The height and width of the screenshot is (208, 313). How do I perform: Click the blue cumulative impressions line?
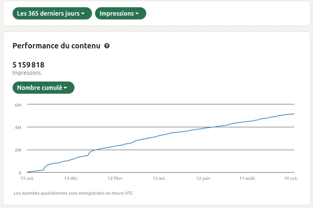click(161, 136)
